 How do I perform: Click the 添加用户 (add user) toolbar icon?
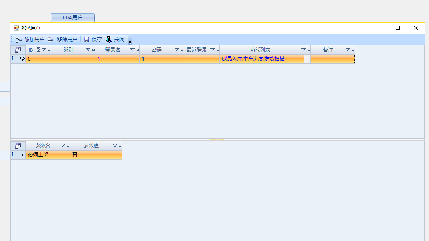tap(18, 40)
